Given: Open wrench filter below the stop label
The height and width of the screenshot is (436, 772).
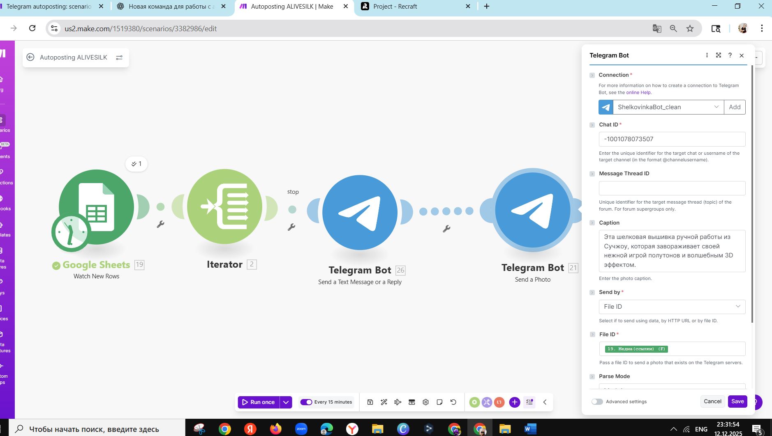Looking at the screenshot, I should click(291, 227).
